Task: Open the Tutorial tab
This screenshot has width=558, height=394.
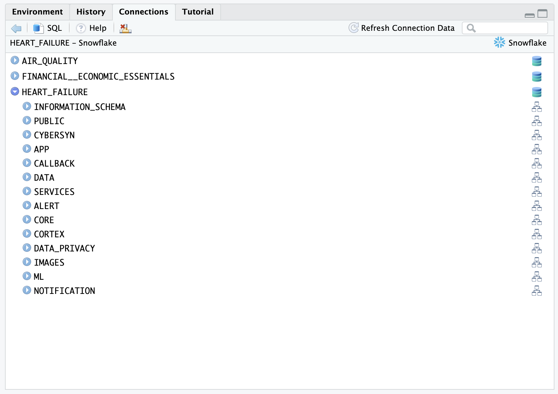Action: tap(198, 12)
